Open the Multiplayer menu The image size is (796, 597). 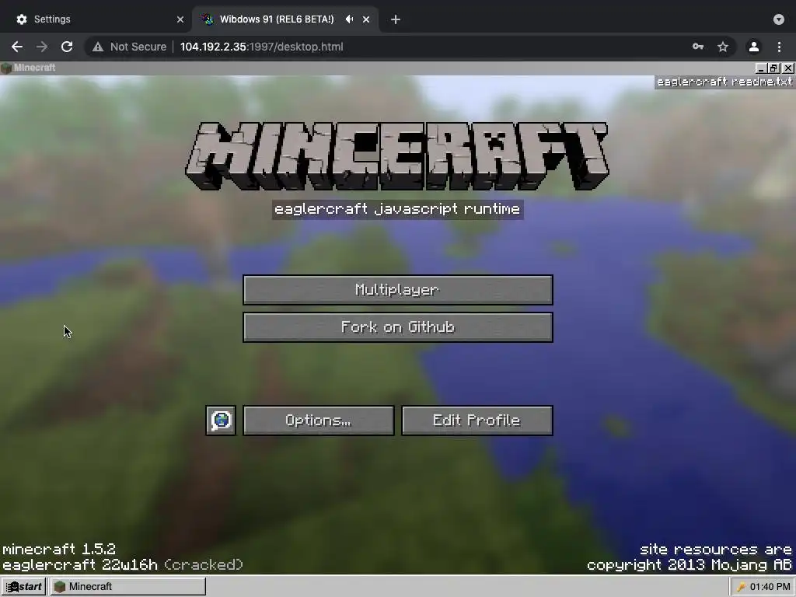pyautogui.click(x=398, y=290)
